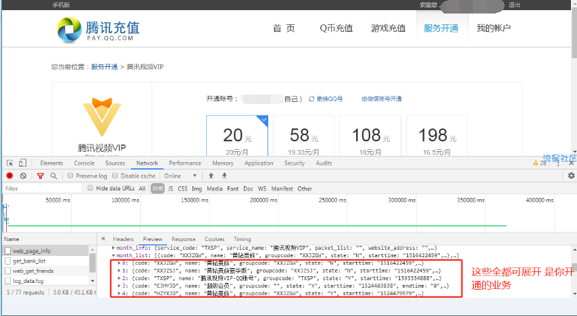Open the Audits tab
This screenshot has height=316, width=577.
click(x=324, y=163)
